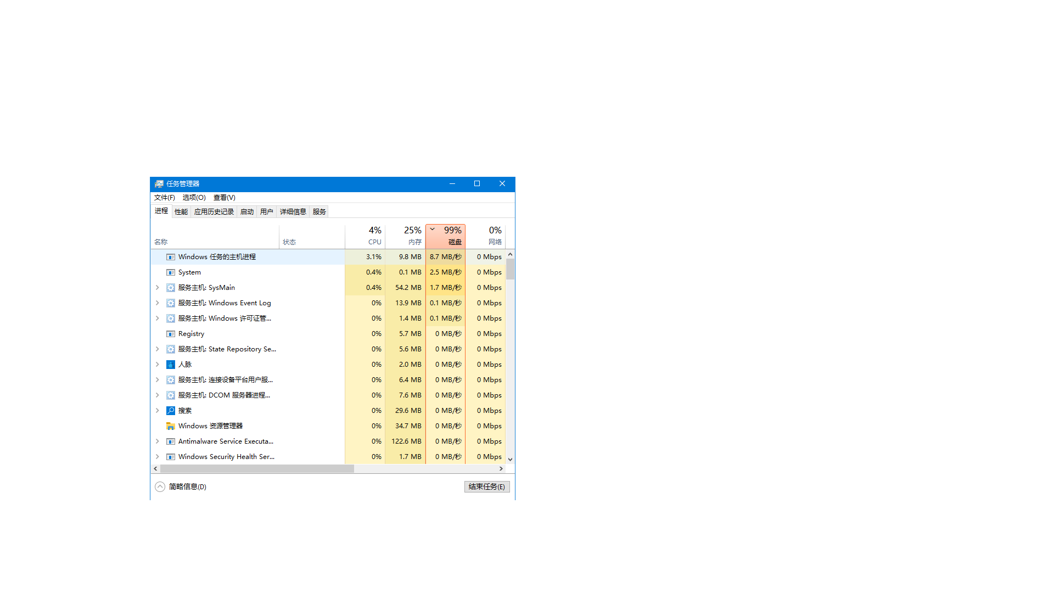Viewport: 1054px width, 593px height.
Task: Expand the 服务主机: Windows Event Log group
Action: (x=158, y=303)
